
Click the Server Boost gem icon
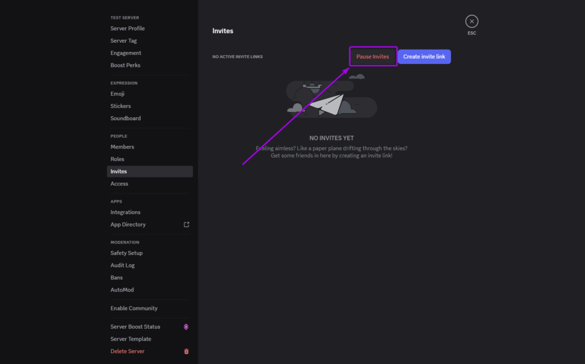(x=185, y=326)
